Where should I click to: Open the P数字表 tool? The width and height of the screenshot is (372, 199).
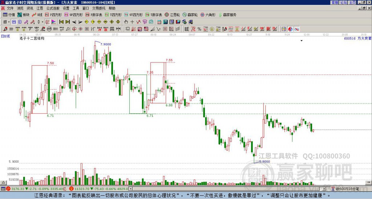click(x=94, y=15)
